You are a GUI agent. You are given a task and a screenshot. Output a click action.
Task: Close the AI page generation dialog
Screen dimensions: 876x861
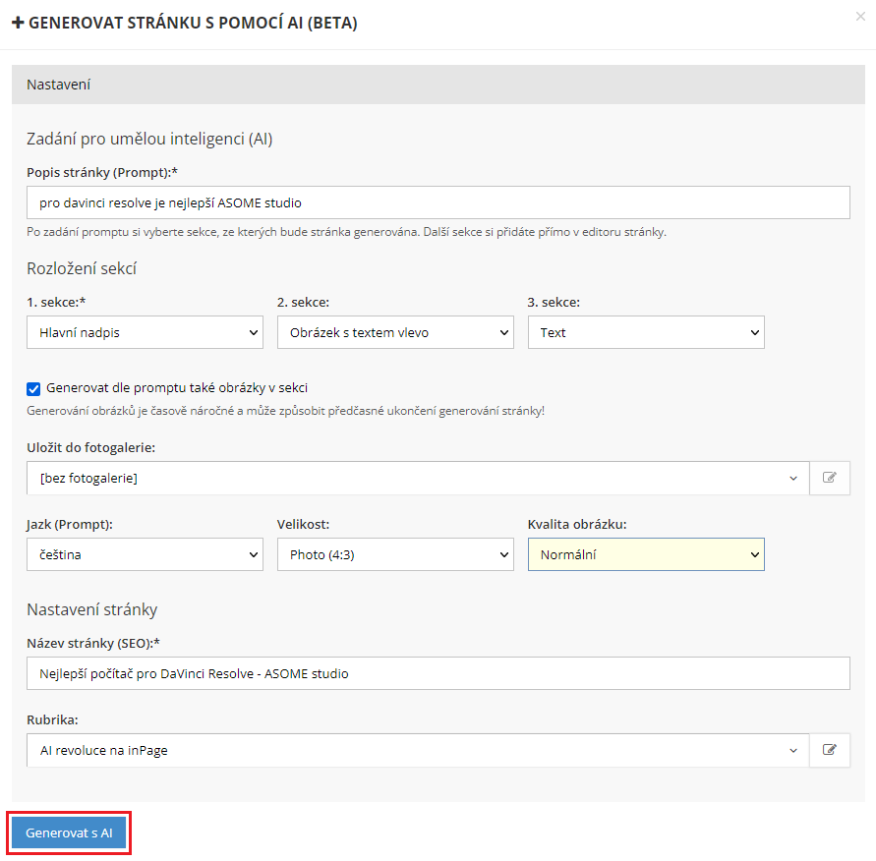[x=862, y=16]
